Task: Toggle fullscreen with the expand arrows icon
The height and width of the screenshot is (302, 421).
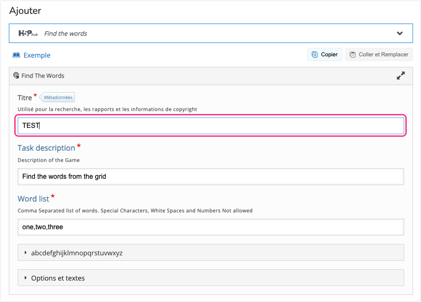Action: 401,76
